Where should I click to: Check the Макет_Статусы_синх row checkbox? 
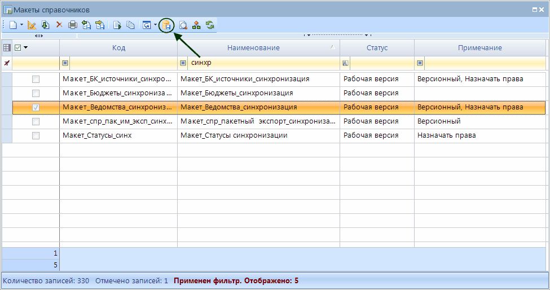pyautogui.click(x=36, y=135)
